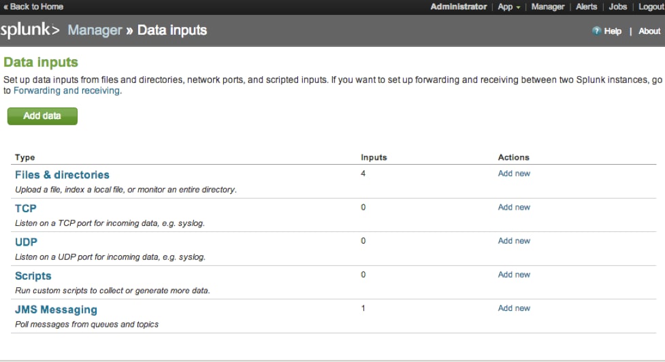The height and width of the screenshot is (362, 665).
Task: Click the inputs count 0 in Scripts row
Action: point(363,275)
